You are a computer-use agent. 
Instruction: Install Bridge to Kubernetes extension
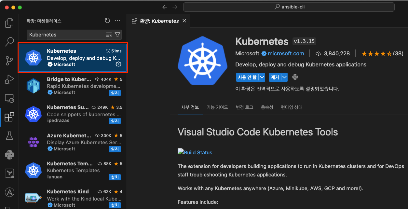click(x=115, y=93)
